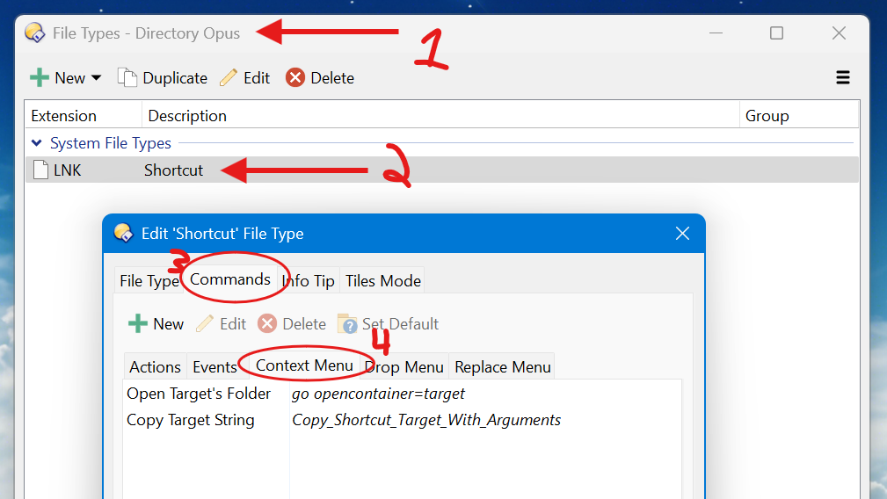This screenshot has width=887, height=499.
Task: Open the Events sub-tab
Action: click(x=214, y=367)
